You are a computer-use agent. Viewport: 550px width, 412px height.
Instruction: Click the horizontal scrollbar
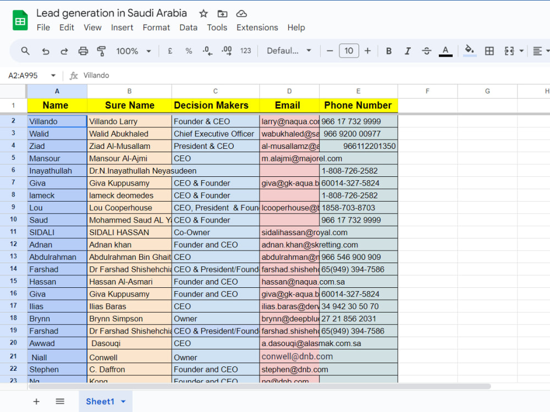click(260, 386)
